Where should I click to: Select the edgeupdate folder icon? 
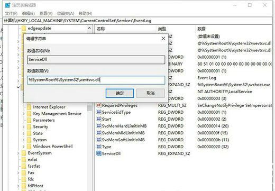(24, 28)
